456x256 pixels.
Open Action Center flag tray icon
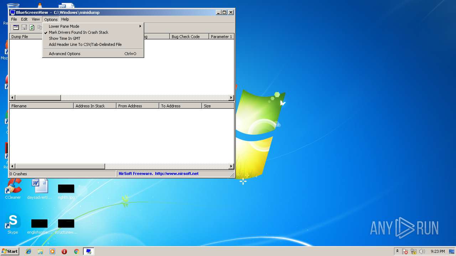coord(405,251)
